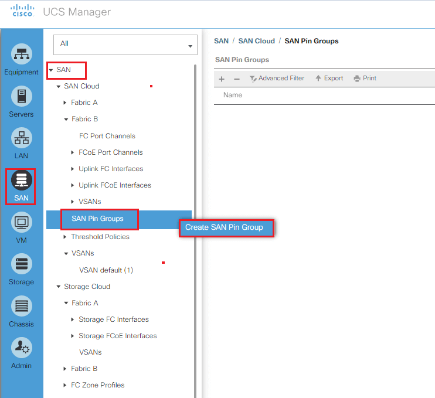The height and width of the screenshot is (398, 435).
Task: Select the SAN navigation icon
Action: 21,180
